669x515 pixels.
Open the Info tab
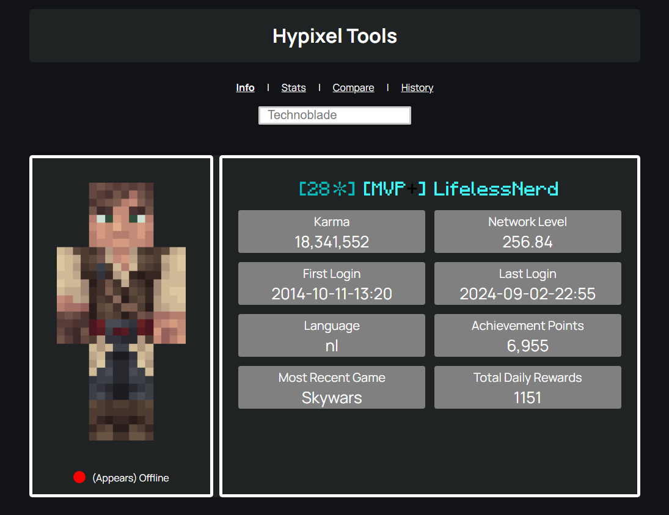[246, 88]
